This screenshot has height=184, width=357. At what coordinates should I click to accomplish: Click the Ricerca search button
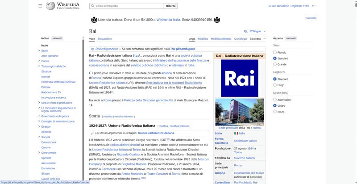pos(171,6)
